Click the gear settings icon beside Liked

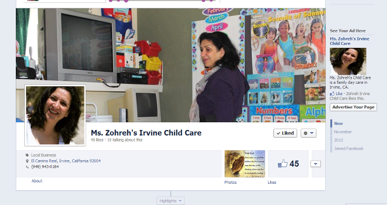point(306,133)
